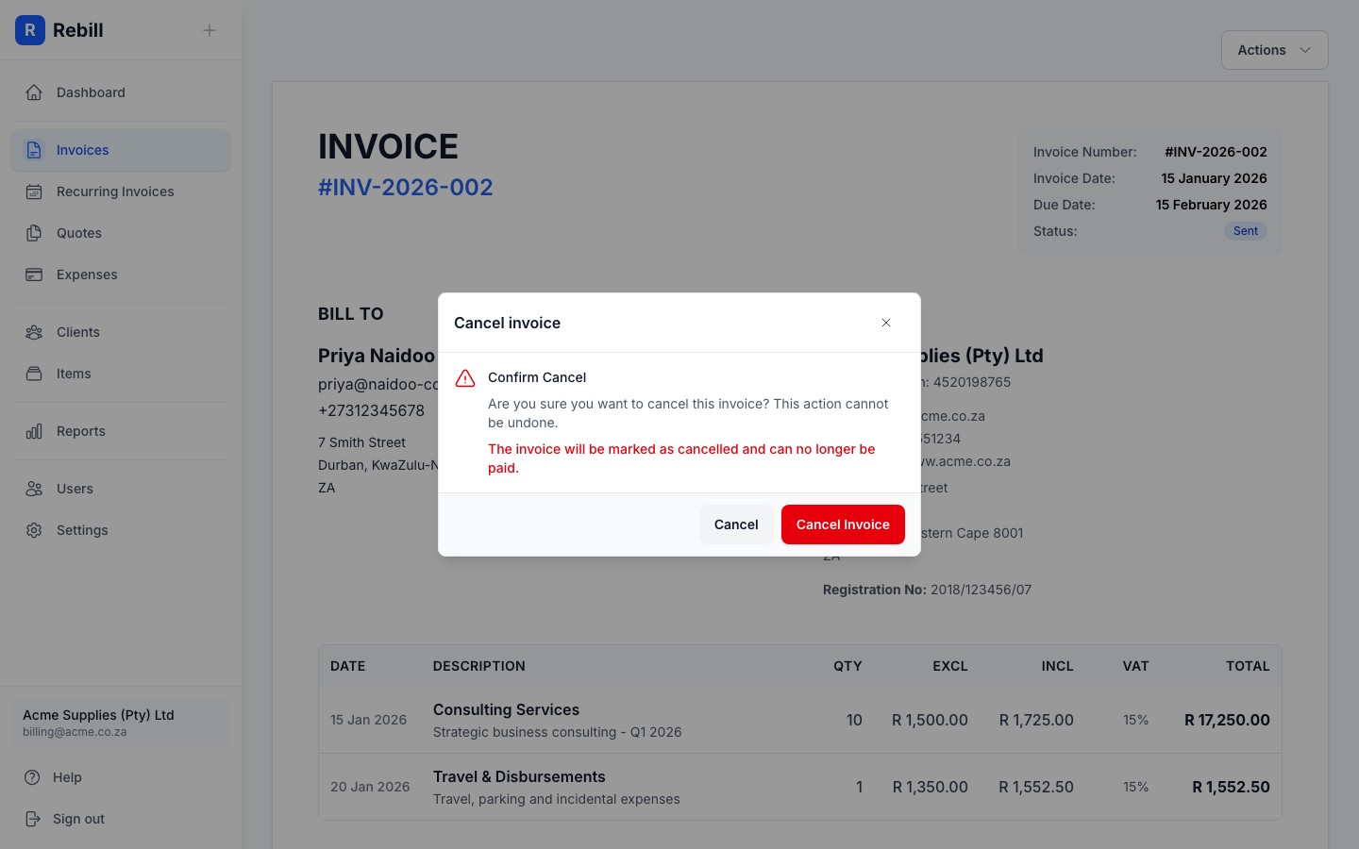Click the Help question mark icon

coord(34,777)
